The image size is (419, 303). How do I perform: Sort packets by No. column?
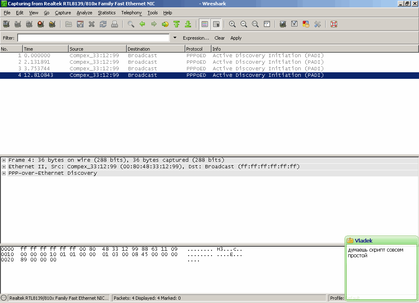point(11,49)
